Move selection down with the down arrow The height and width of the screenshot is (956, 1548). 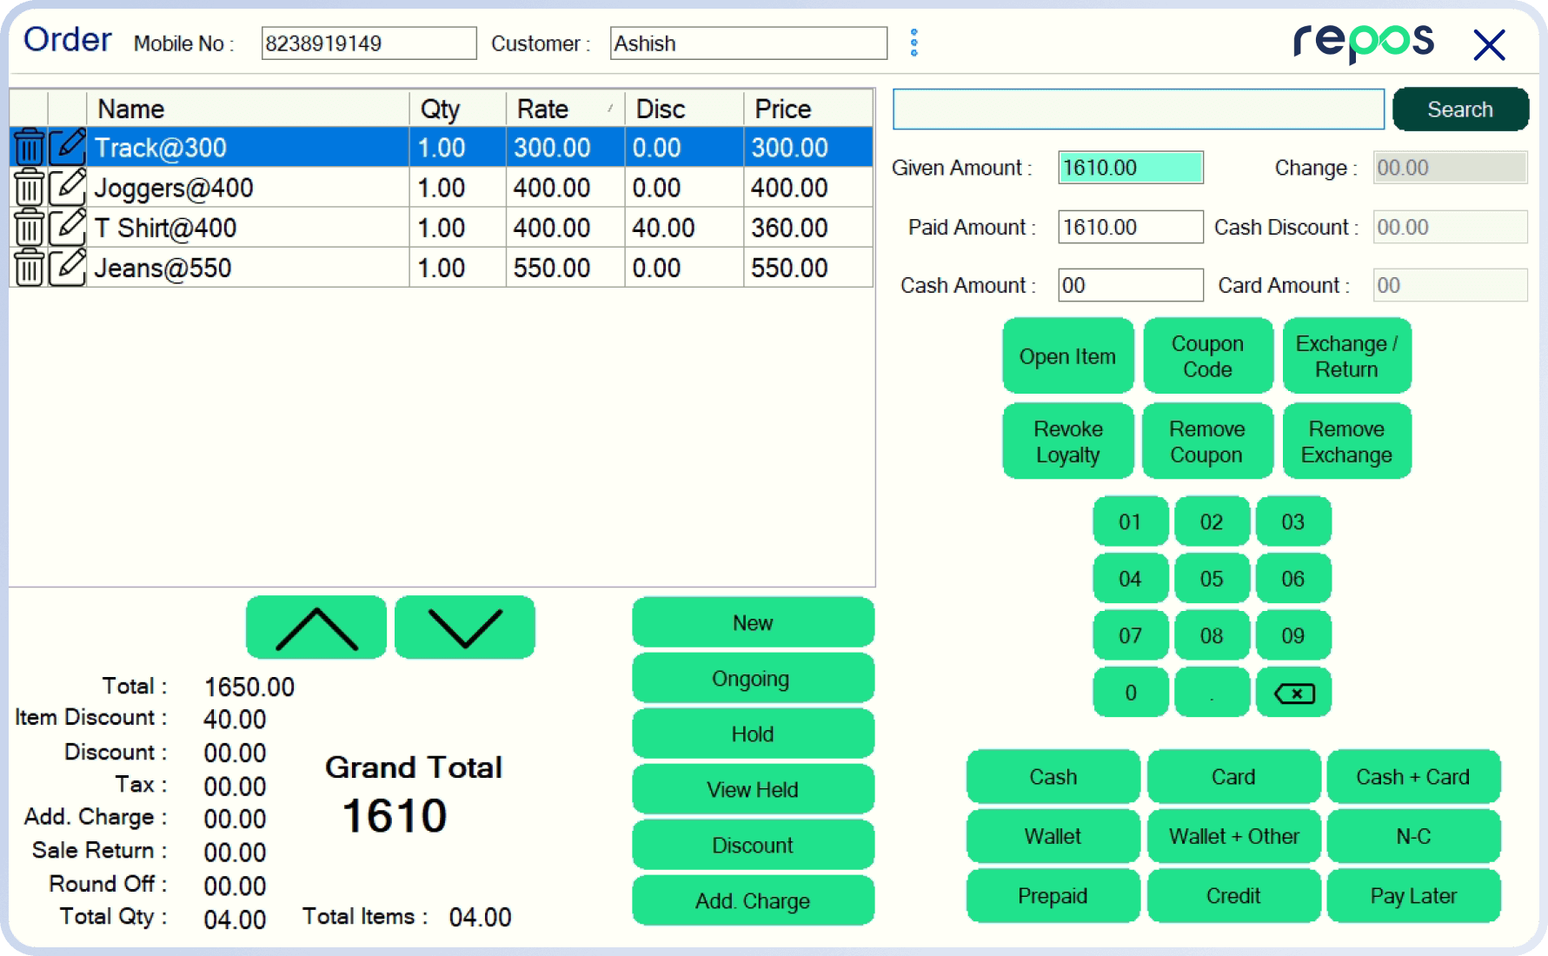tap(465, 627)
